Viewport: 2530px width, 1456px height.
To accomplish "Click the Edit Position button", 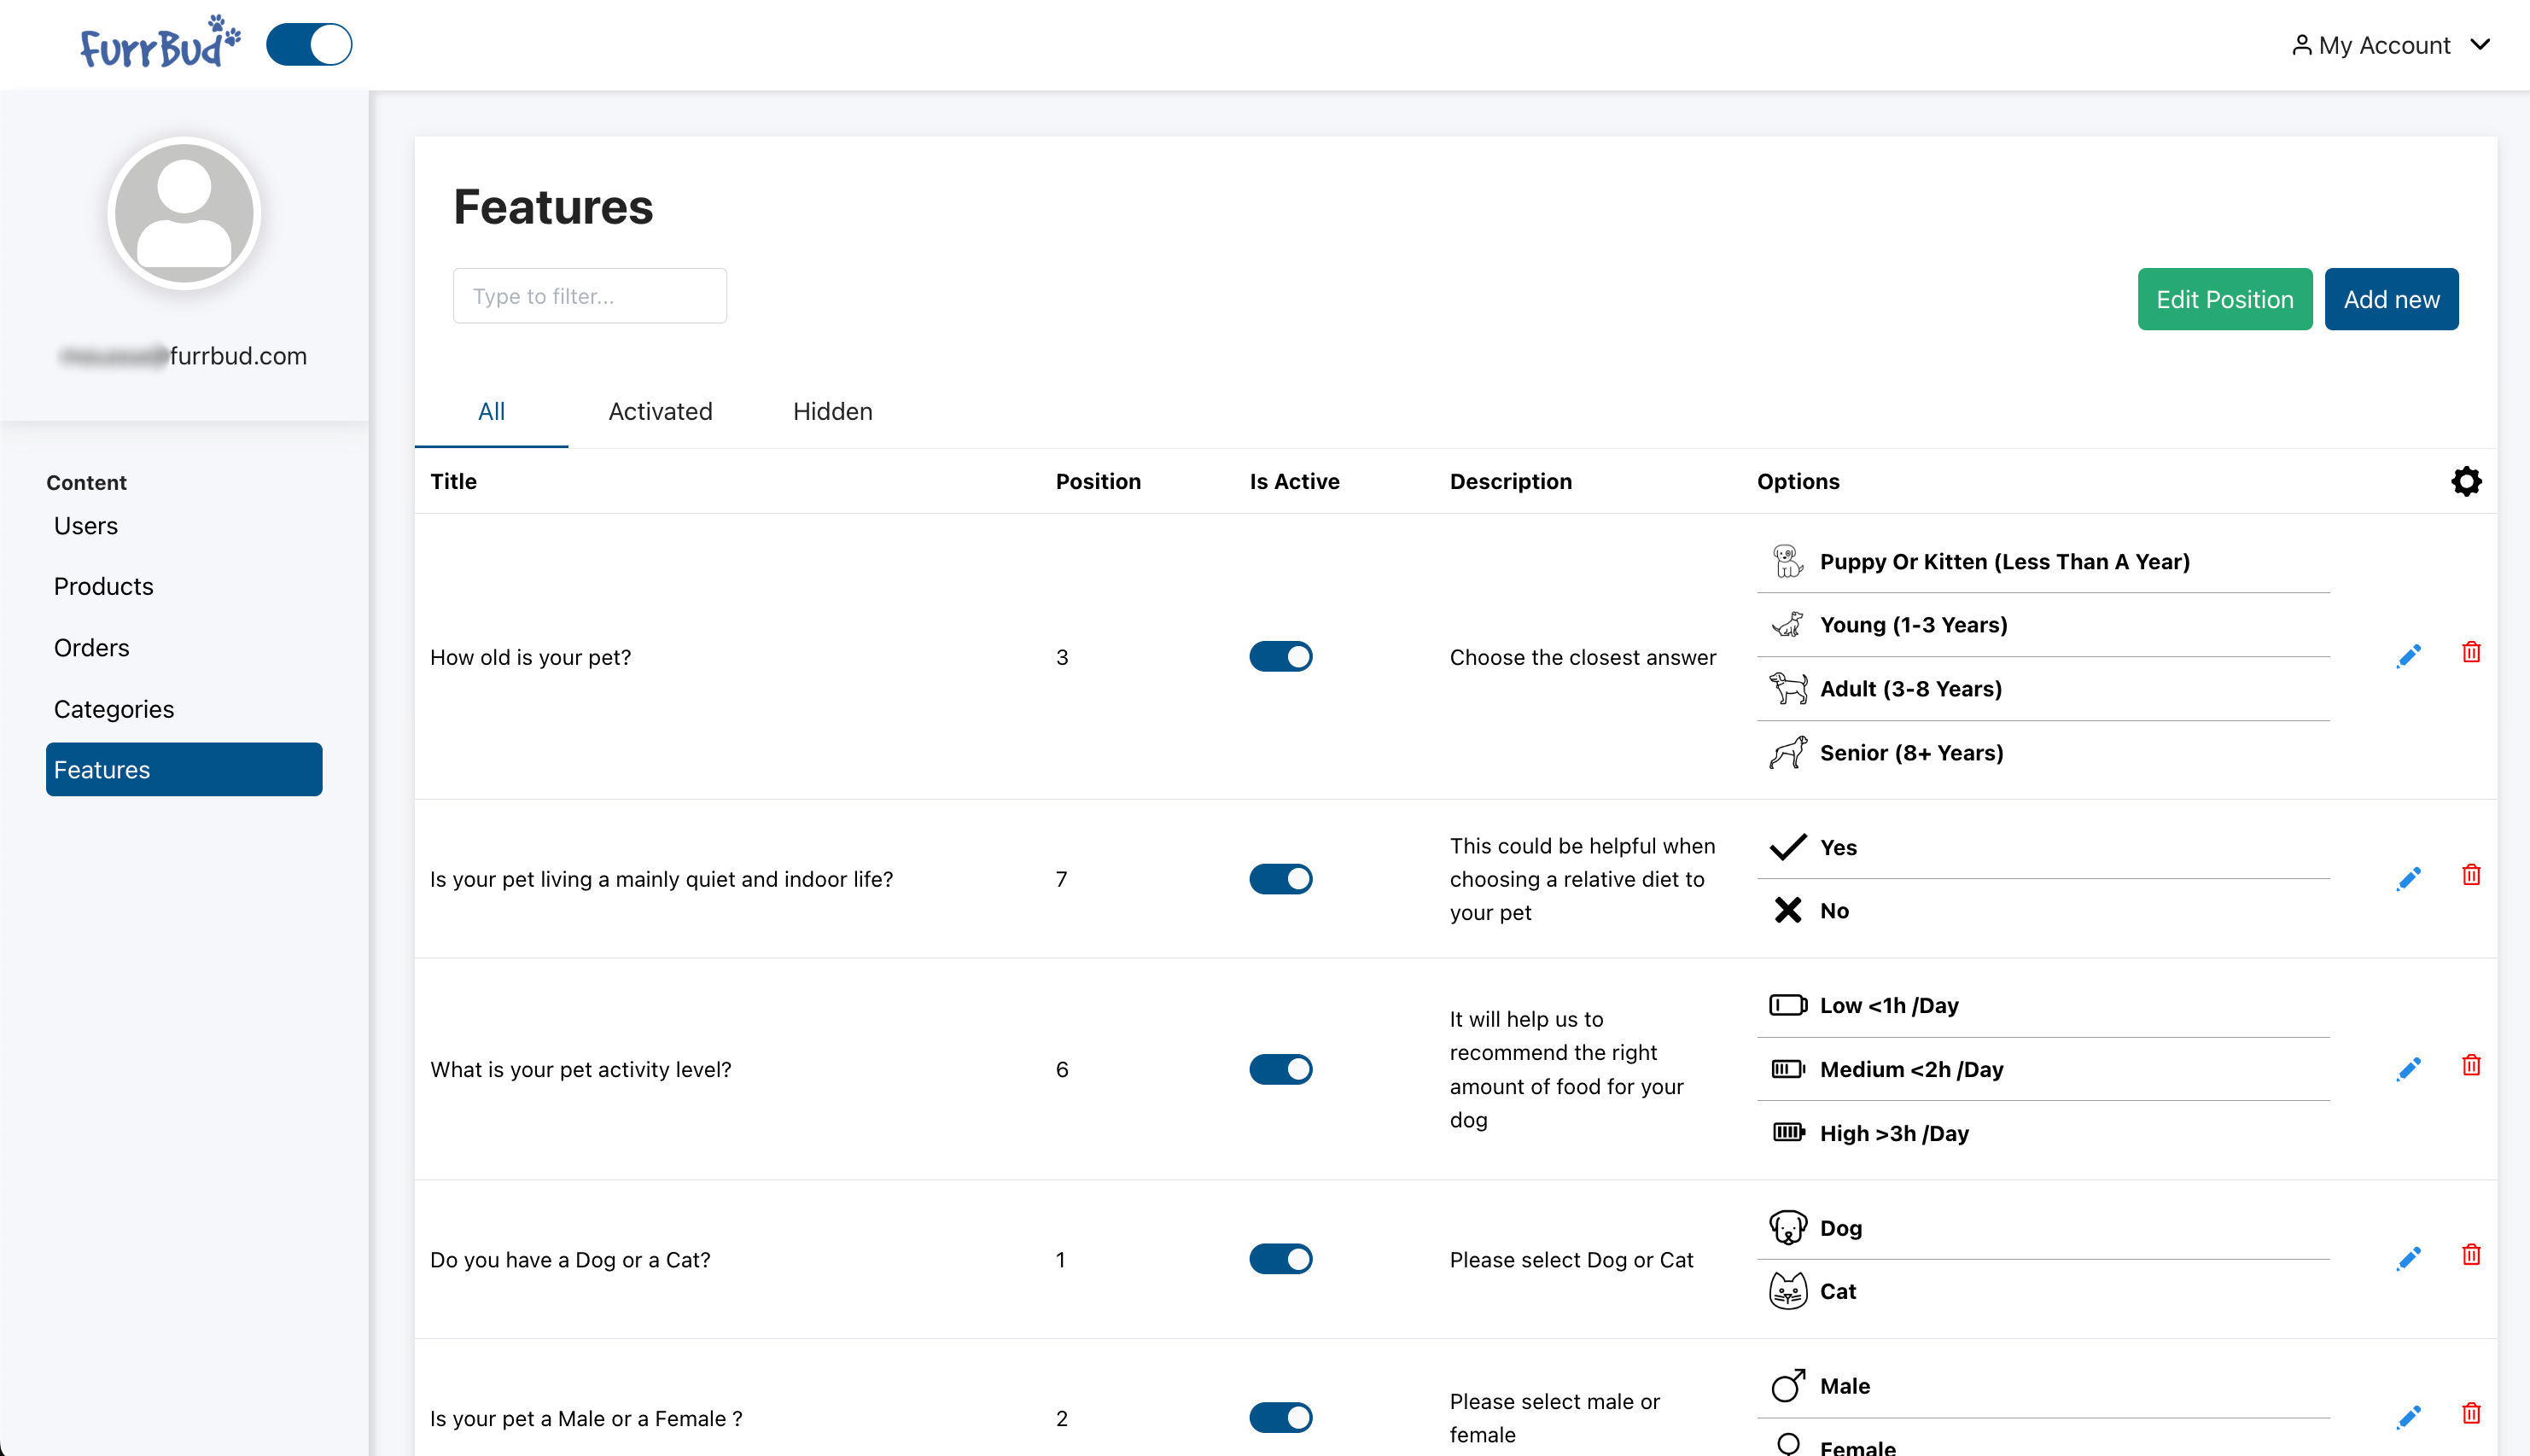I will [2224, 299].
